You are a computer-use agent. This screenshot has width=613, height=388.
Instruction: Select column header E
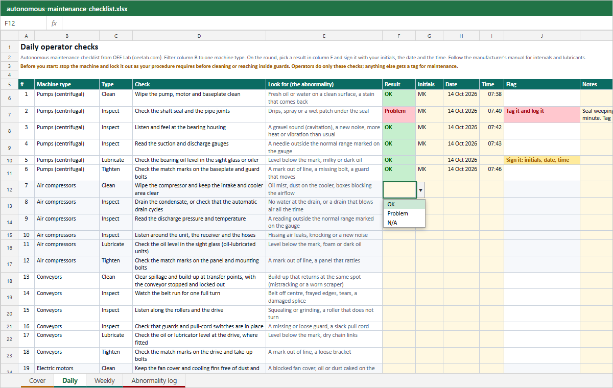[x=324, y=36]
